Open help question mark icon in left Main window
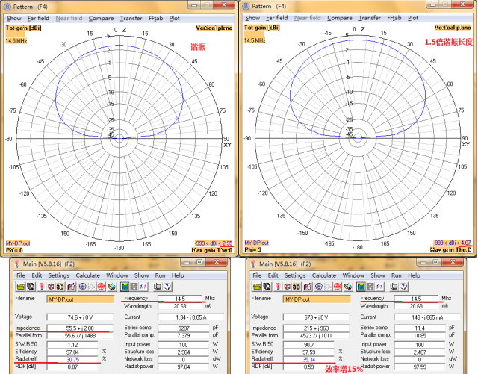 [167, 287]
